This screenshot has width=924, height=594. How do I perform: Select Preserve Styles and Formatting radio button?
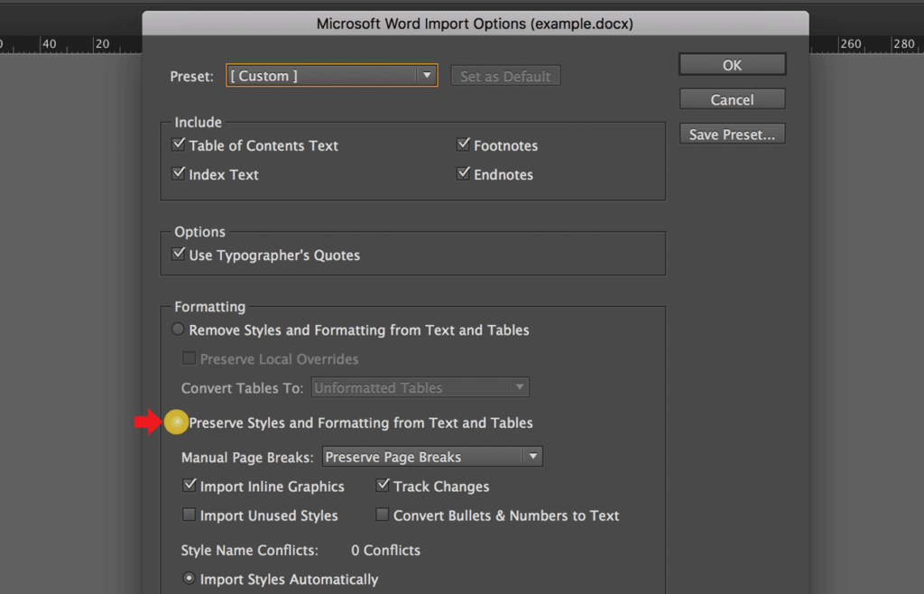(177, 422)
